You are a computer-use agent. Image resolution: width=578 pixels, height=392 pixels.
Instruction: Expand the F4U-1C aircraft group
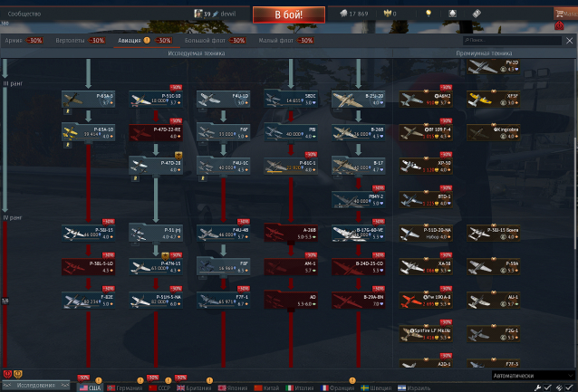coord(224,167)
